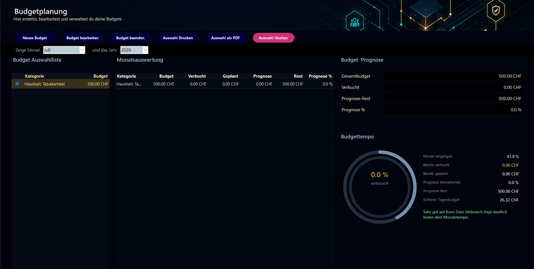Click the Rest column header in Monatsauswertung
Screen dimensions: 534x269
298,76
